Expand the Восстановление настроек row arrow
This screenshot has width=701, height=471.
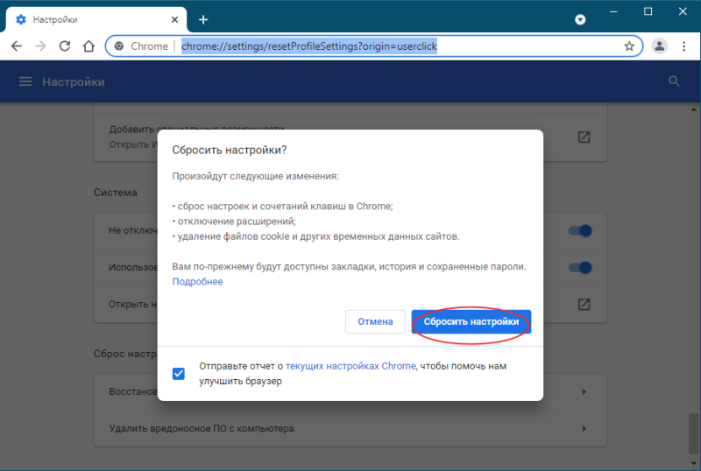pos(584,392)
